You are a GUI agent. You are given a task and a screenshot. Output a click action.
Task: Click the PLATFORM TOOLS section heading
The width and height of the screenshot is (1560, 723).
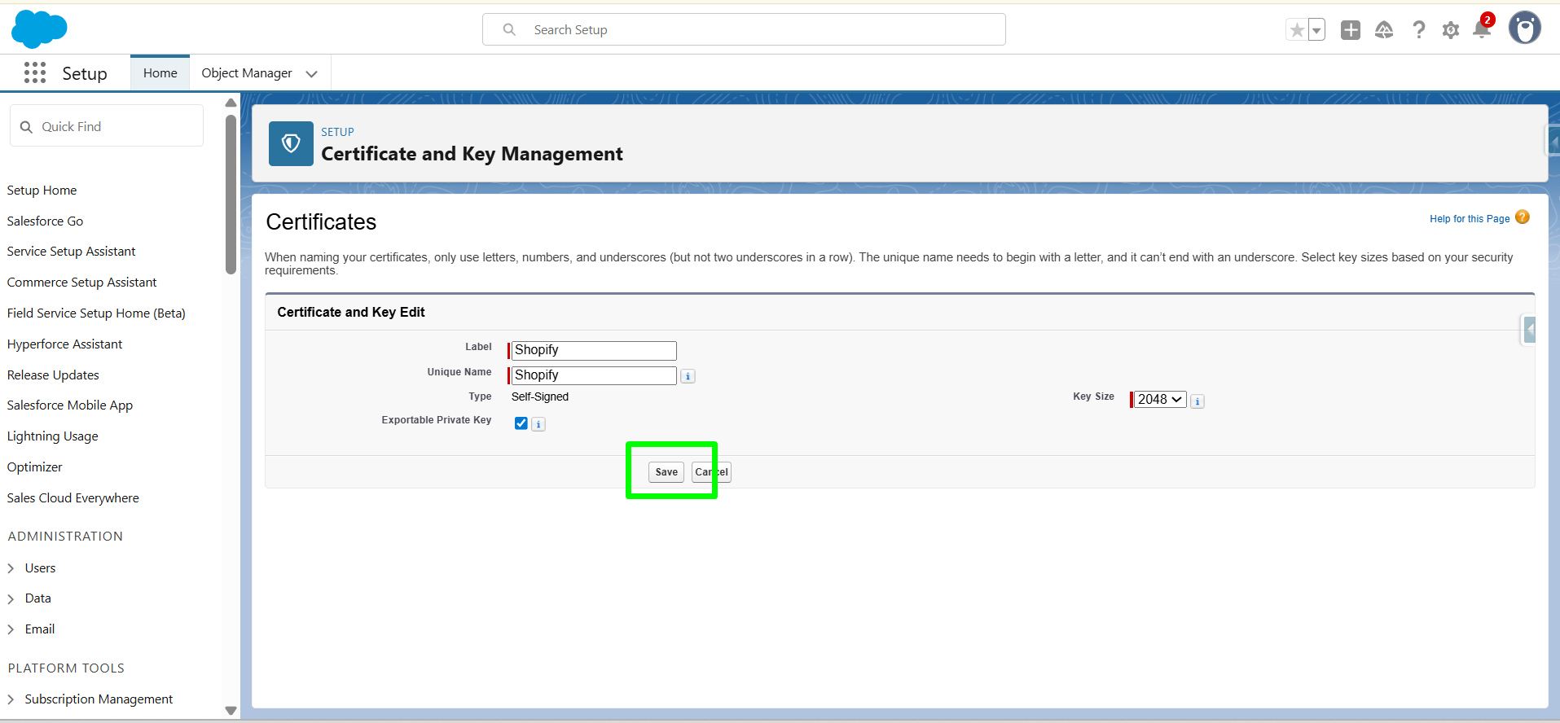[66, 668]
